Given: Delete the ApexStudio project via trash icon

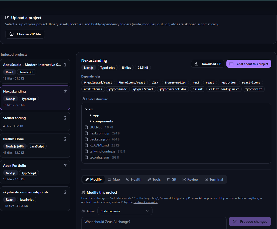Looking at the screenshot, I should coord(65,65).
